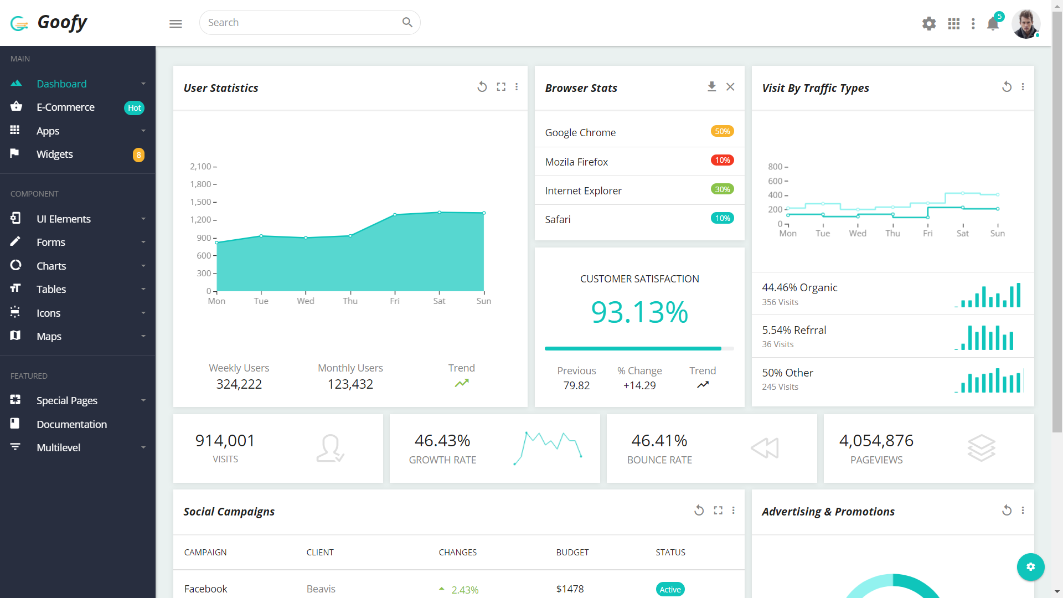Open Social Campaigns more options menu
The width and height of the screenshot is (1063, 598).
[734, 511]
